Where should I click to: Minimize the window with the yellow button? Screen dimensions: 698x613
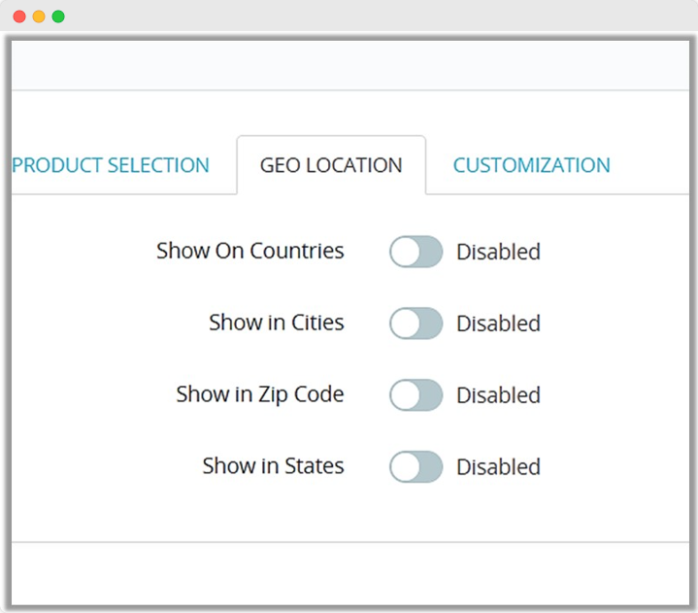pos(39,17)
